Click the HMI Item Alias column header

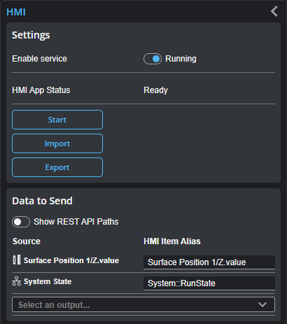(x=172, y=241)
